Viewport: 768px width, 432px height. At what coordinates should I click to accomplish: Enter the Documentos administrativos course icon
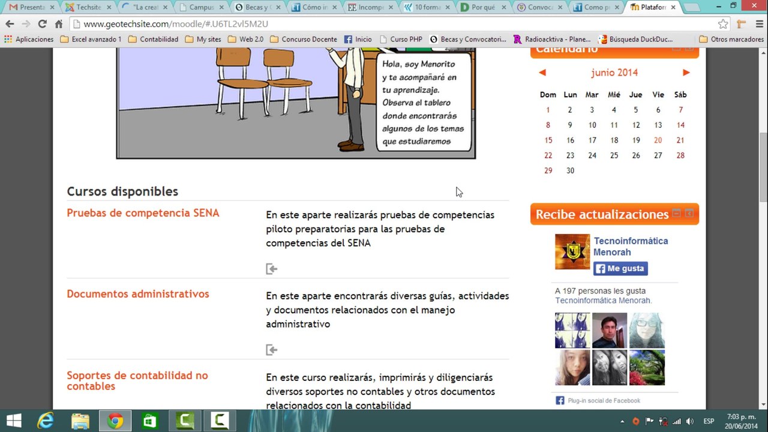(x=272, y=350)
